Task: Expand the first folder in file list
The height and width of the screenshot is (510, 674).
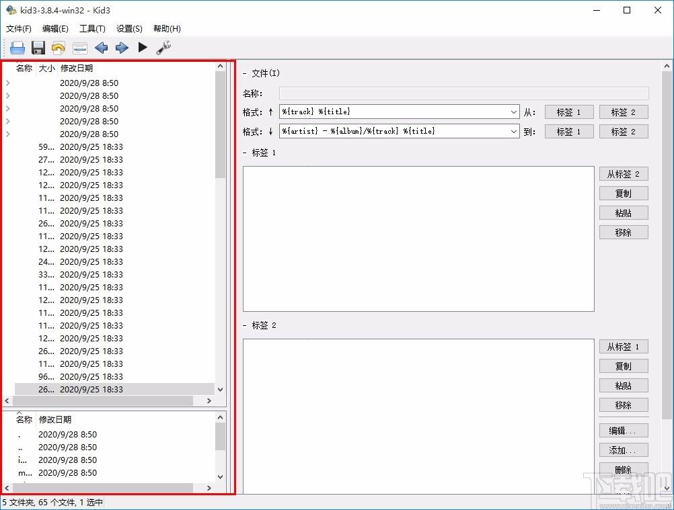Action: [x=8, y=83]
